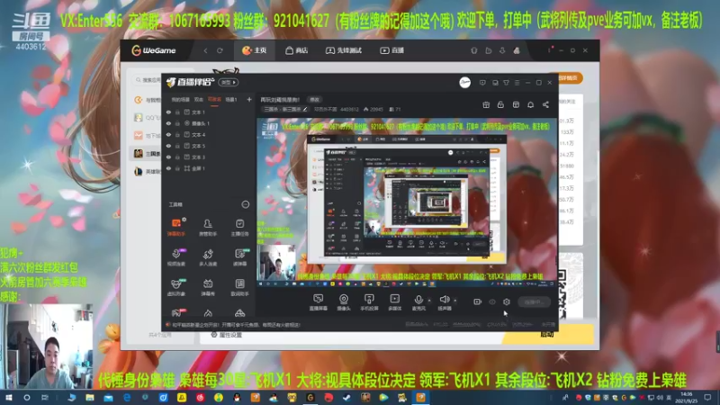Open the 三国杀 category selector
This screenshot has width=720, height=405.
click(285, 109)
